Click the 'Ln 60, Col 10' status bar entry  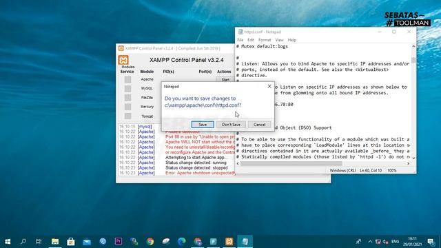pyautogui.click(x=371, y=170)
